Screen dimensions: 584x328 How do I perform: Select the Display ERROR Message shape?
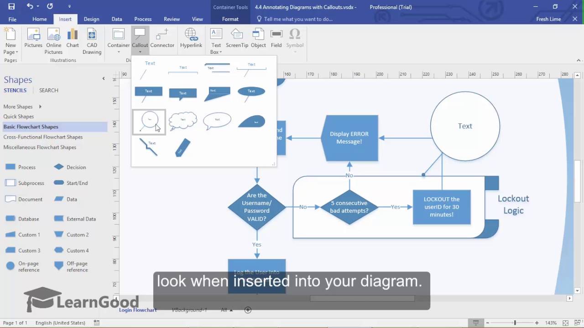click(349, 138)
